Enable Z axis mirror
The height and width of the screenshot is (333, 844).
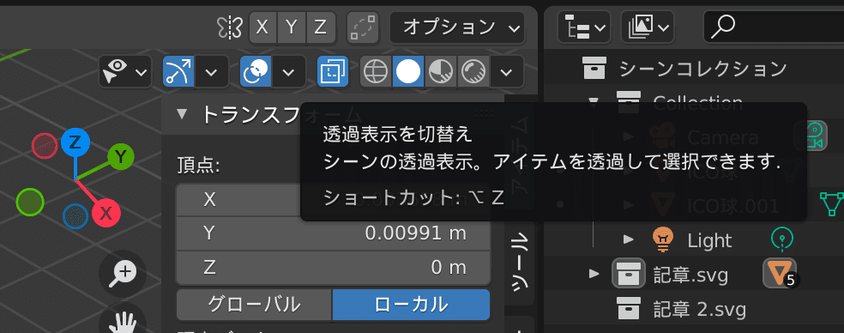click(322, 27)
